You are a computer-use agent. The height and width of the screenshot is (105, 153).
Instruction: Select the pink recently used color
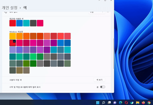point(40,23)
